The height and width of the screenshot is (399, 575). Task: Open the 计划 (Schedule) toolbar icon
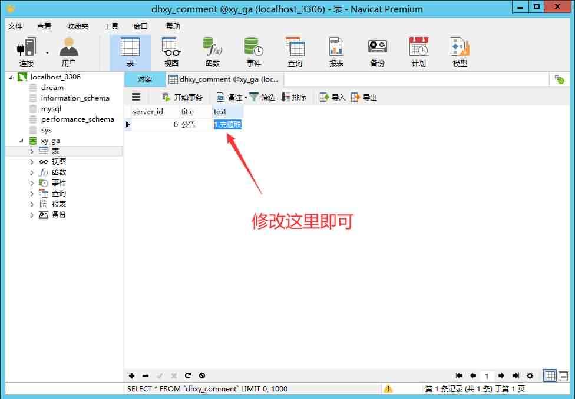418,52
